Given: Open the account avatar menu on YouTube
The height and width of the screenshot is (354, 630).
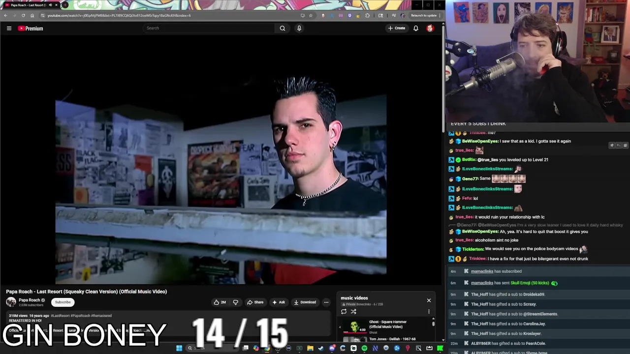Looking at the screenshot, I should [430, 28].
